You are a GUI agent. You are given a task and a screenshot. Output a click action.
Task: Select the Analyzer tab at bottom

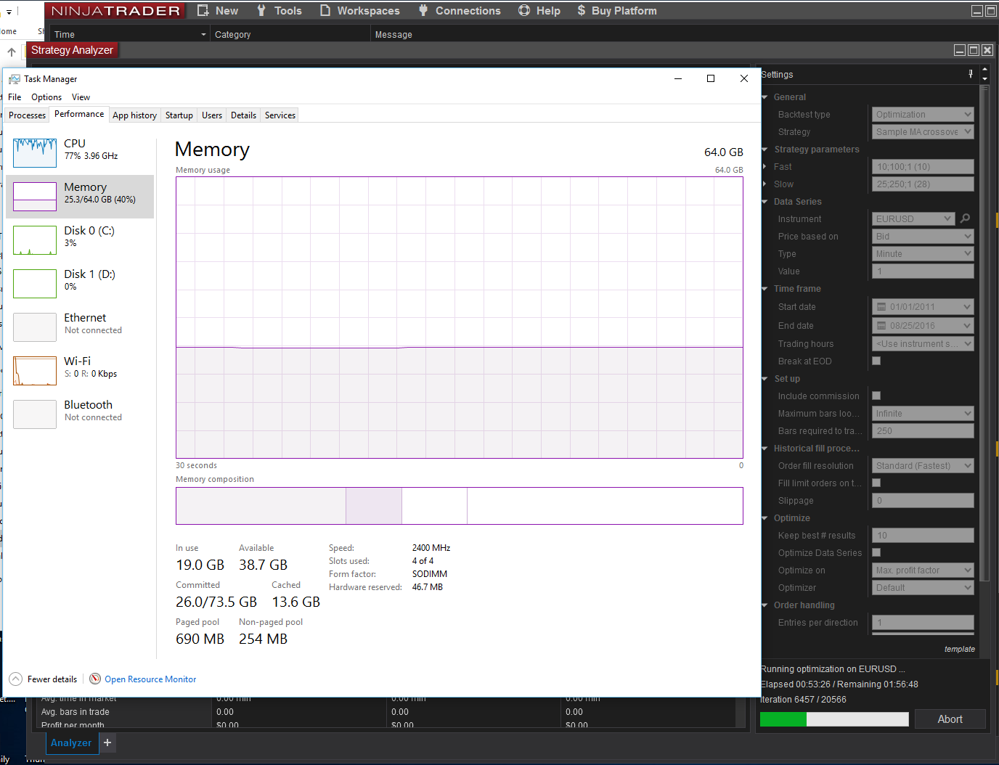pyautogui.click(x=71, y=742)
